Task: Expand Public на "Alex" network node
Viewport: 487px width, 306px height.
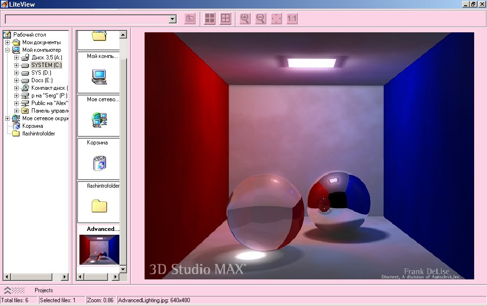Action: 17,103
